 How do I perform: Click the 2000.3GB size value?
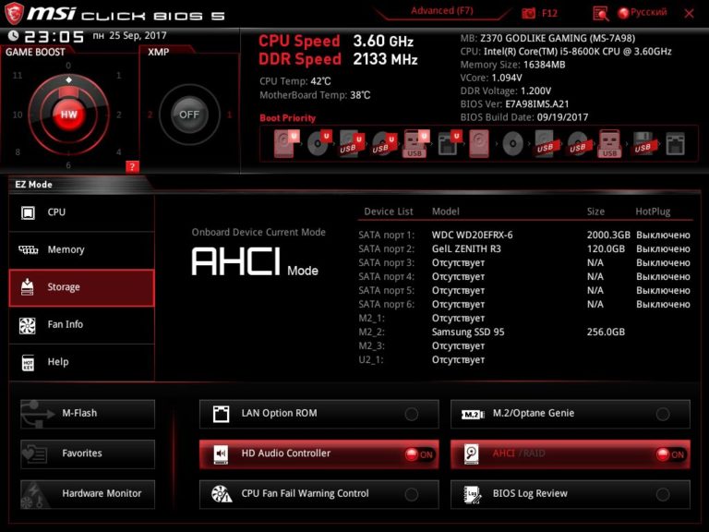point(608,236)
